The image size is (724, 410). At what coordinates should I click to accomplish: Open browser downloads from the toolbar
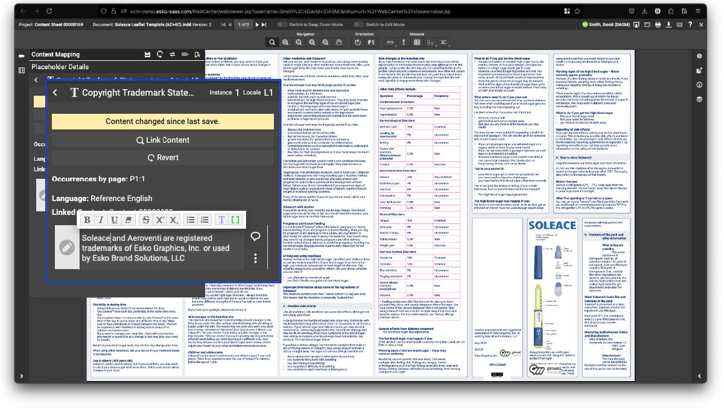645,11
